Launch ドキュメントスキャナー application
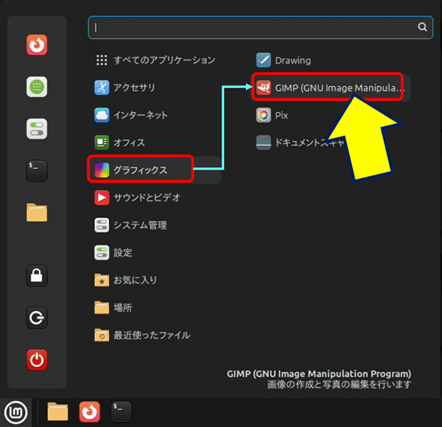442x427 pixels. point(331,142)
